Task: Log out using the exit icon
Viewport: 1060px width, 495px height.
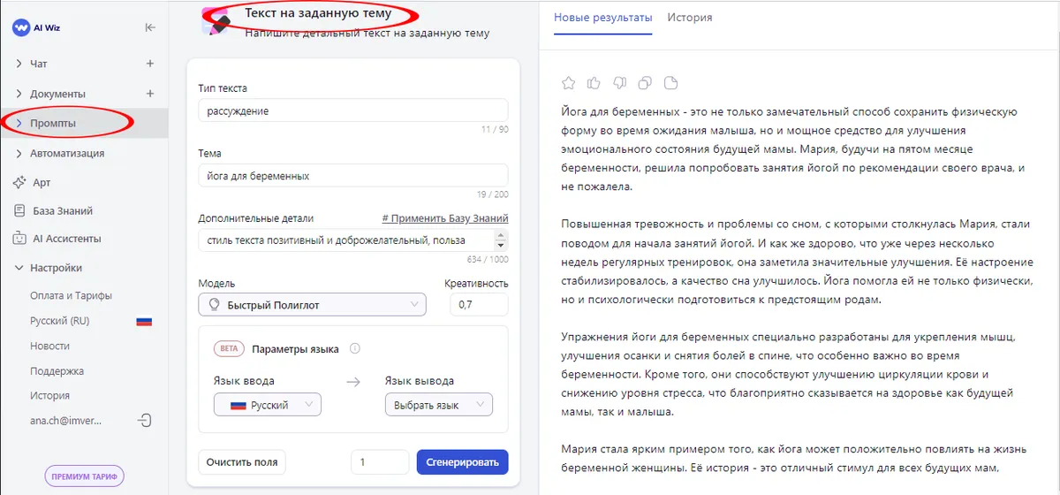Action: pos(146,421)
